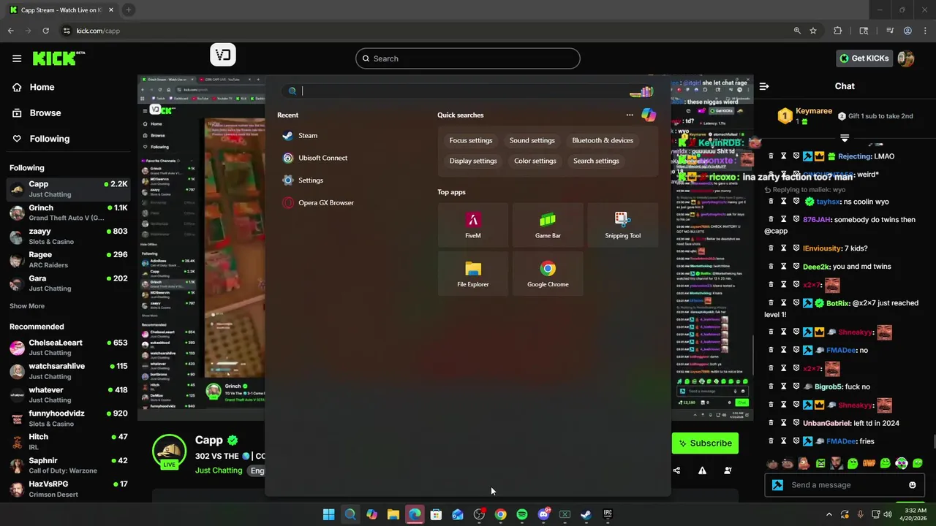Screen dimensions: 936x526
Task: Open Chrome extensions puzzle icon
Action: pos(838,31)
